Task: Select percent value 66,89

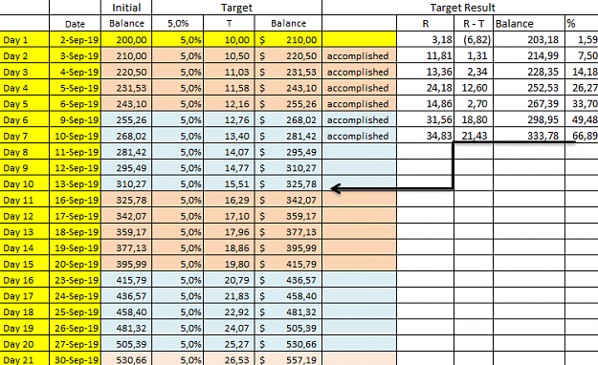Action: point(582,136)
